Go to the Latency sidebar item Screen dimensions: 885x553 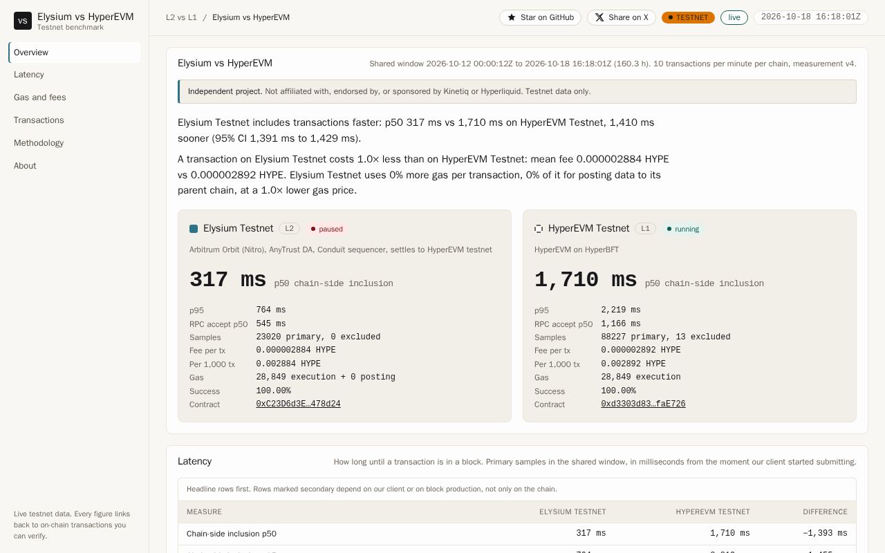[75, 75]
